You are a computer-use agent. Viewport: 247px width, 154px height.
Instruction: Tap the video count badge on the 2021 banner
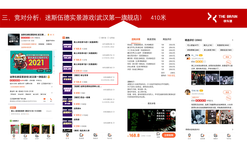[48, 71]
